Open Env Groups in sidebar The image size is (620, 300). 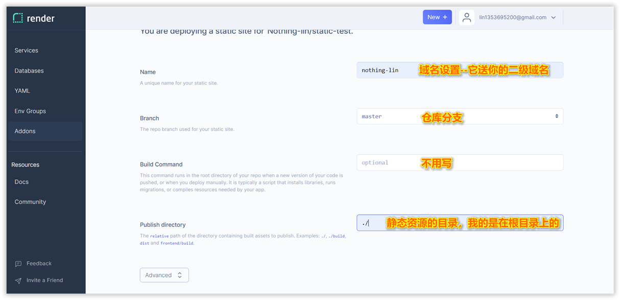pyautogui.click(x=30, y=111)
